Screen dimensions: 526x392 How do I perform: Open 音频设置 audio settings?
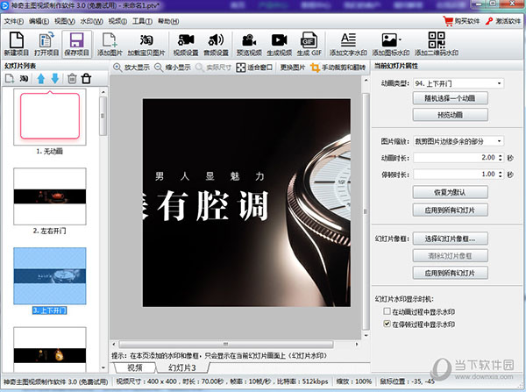pos(216,44)
